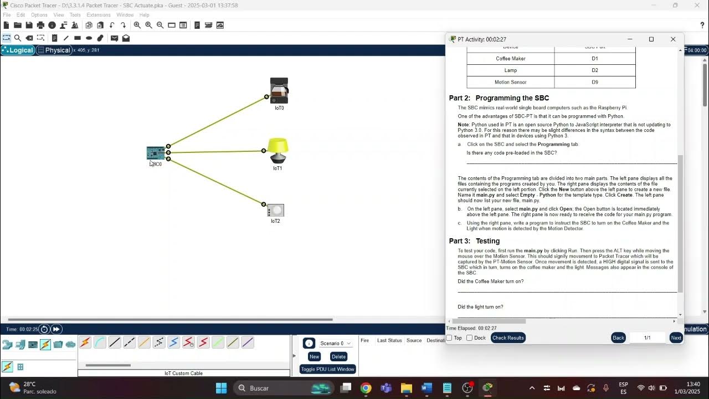The height and width of the screenshot is (399, 709).
Task: Print using the printer toolbar icon
Action: [40, 25]
